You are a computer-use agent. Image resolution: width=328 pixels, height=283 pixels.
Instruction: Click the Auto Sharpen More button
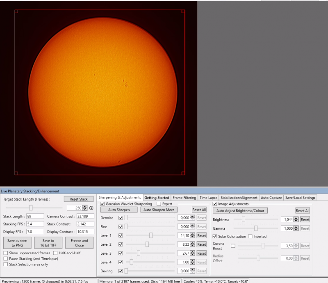159,210
